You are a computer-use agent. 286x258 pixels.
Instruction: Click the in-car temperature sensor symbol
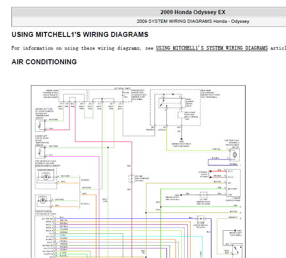coord(40,152)
